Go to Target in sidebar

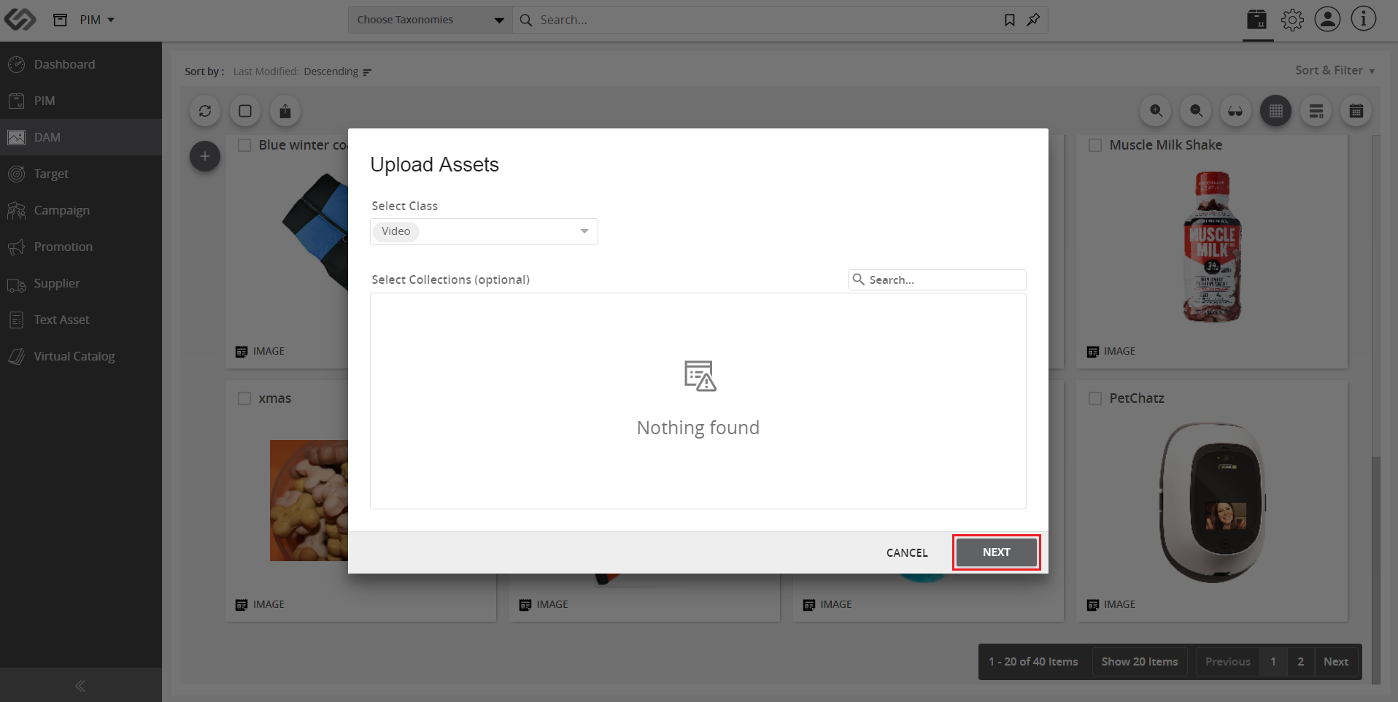pos(81,174)
